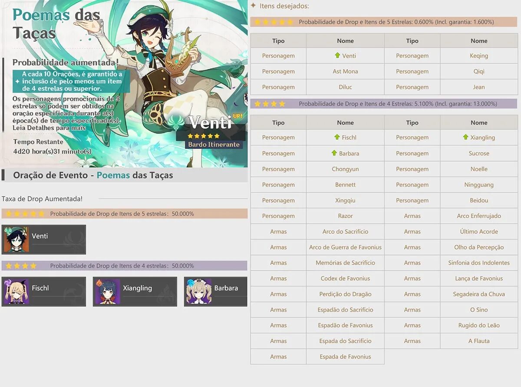Click the O Sino weapon cell

coord(478,310)
